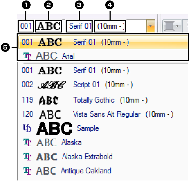This screenshot has width=190, height=181.
Task: Open the font selector dropdown arrow
Action: [x=151, y=26]
